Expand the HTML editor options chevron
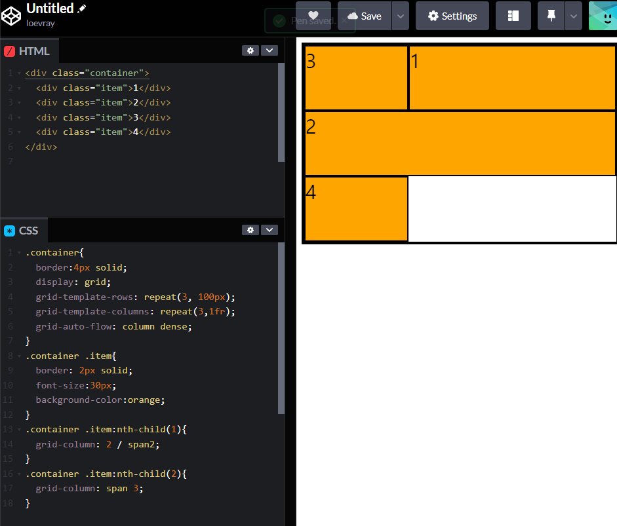Screen dimensions: 617x526 269,50
